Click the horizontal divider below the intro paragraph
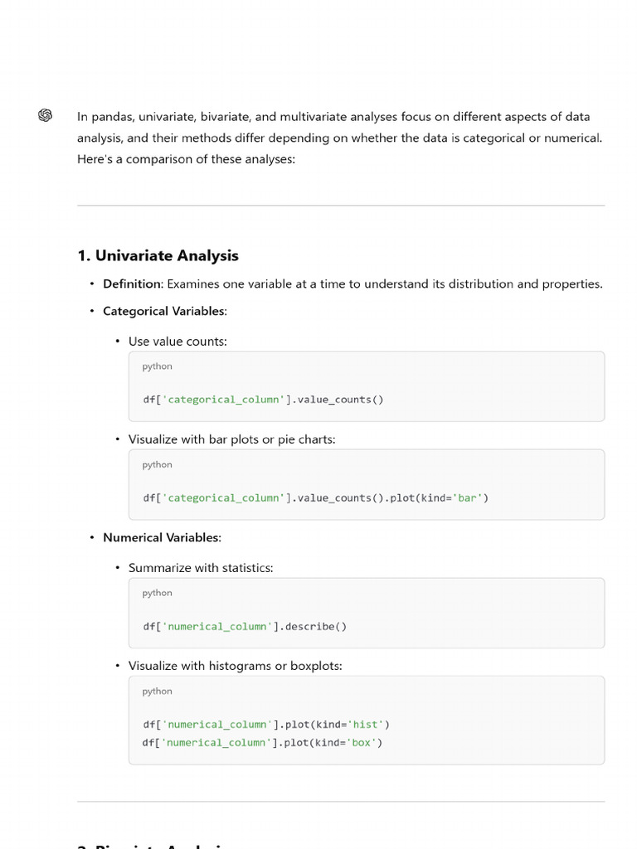 pyautogui.click(x=340, y=206)
